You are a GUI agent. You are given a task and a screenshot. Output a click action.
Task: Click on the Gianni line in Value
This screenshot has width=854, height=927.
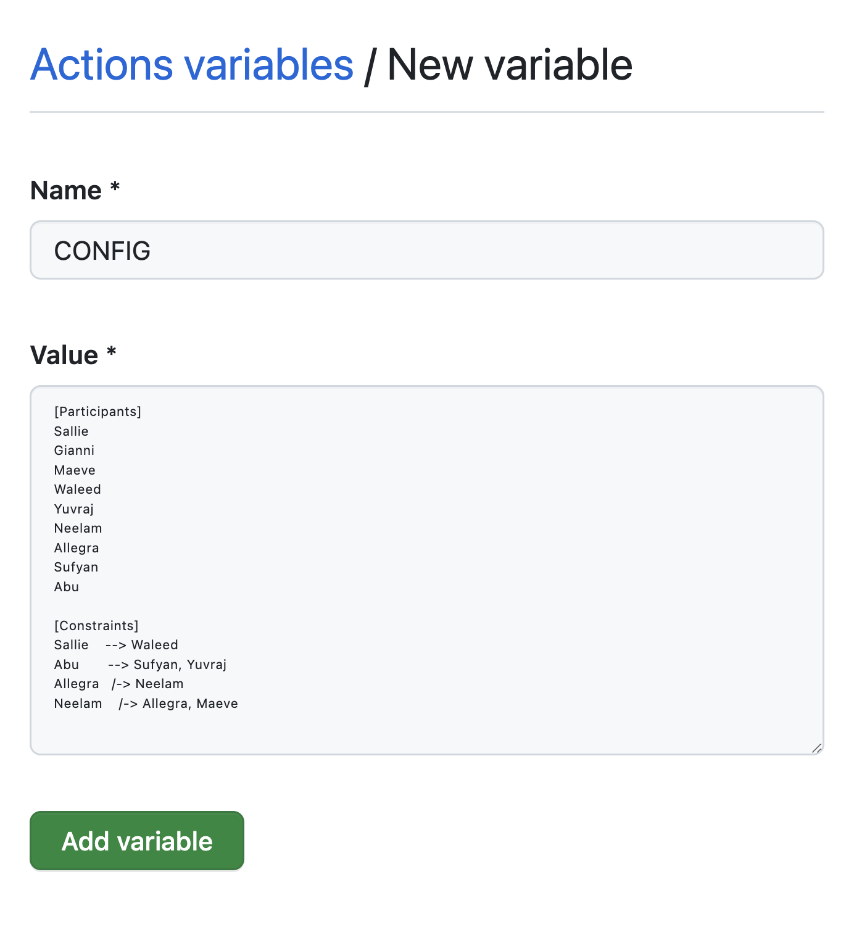(74, 451)
